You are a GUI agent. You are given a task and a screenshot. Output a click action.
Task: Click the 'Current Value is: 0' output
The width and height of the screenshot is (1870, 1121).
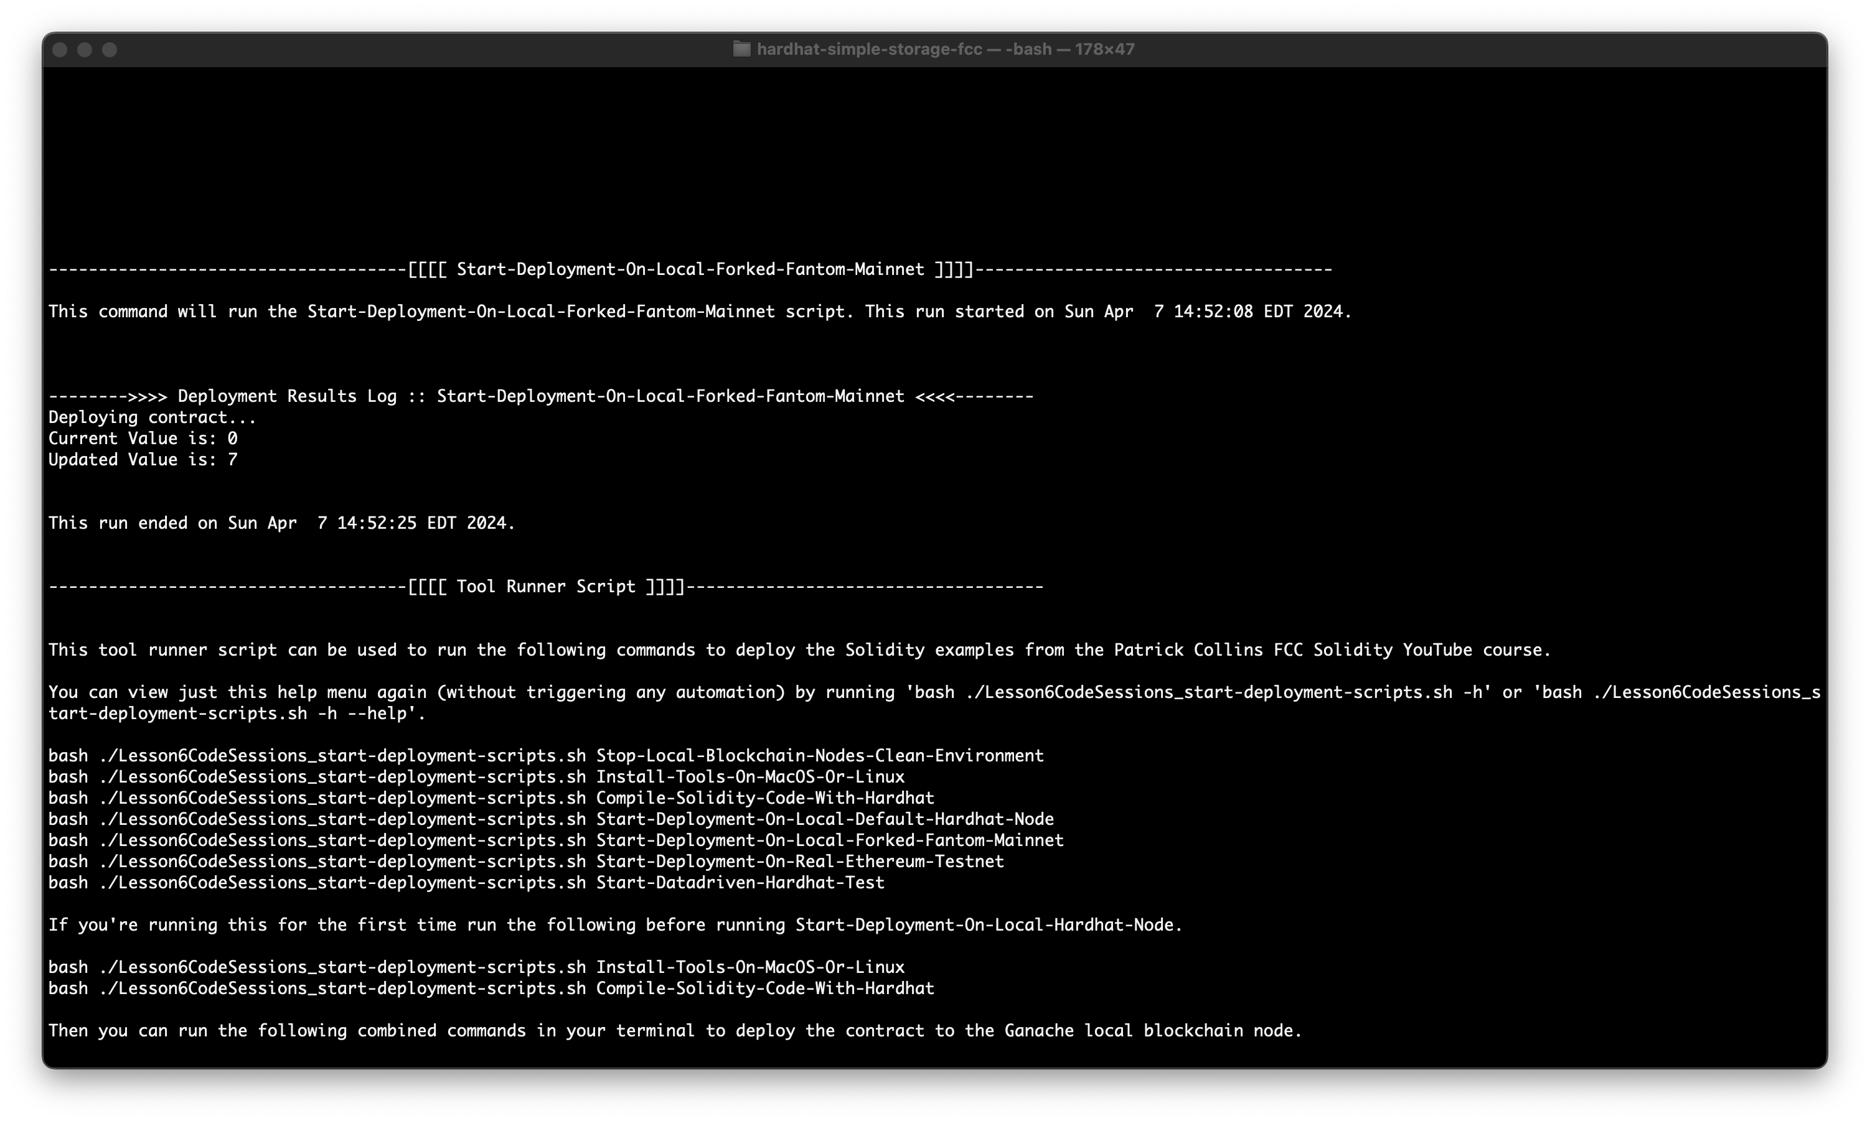click(x=143, y=438)
